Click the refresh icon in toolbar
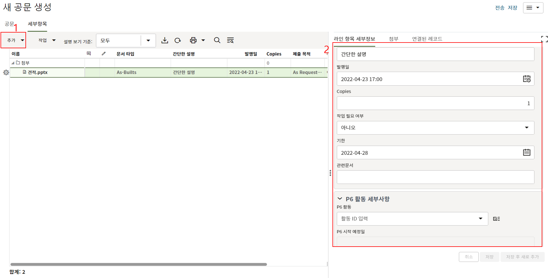Viewport: 548px width, 278px height. [178, 40]
